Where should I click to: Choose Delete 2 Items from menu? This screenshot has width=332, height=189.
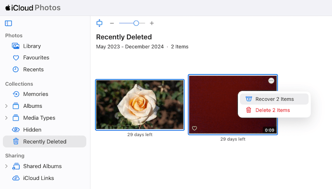(272, 110)
